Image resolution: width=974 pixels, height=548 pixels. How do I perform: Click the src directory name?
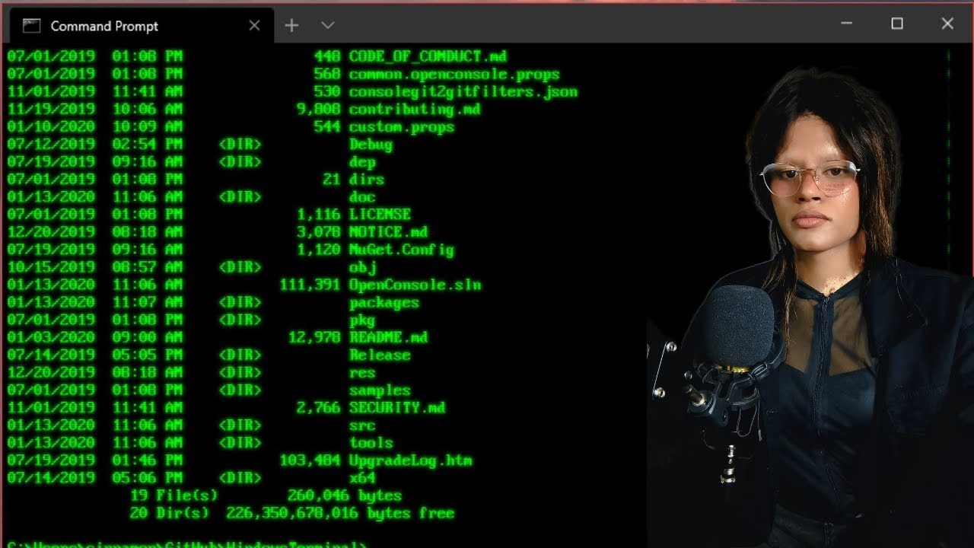point(362,425)
